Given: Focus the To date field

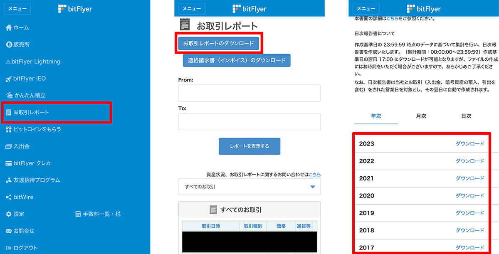Looking at the screenshot, I should point(249,121).
